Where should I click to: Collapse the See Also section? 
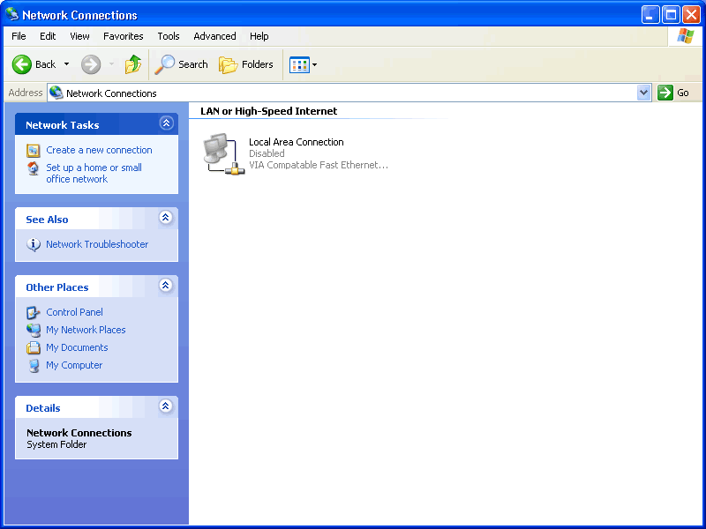(x=165, y=218)
